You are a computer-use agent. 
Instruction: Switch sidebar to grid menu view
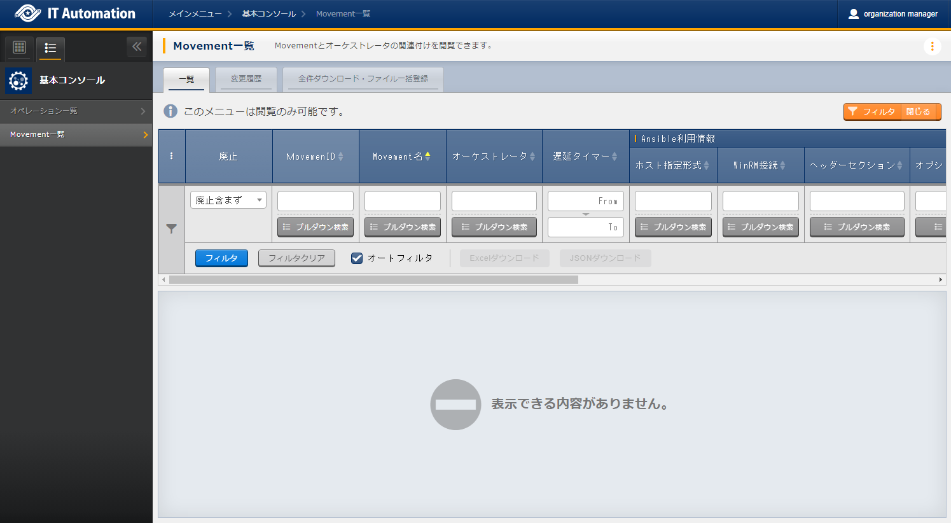[20, 48]
